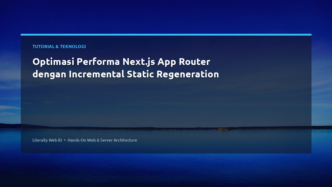Click the title line 'dengan Incremental Static Regeneration'
The width and height of the screenshot is (332, 187).
[126, 74]
